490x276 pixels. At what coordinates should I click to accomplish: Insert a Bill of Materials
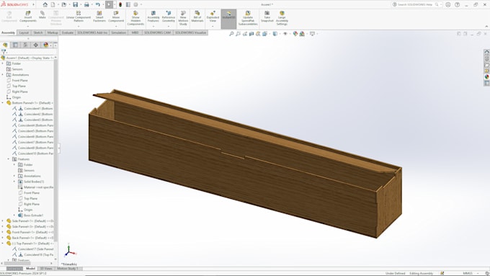tap(197, 17)
